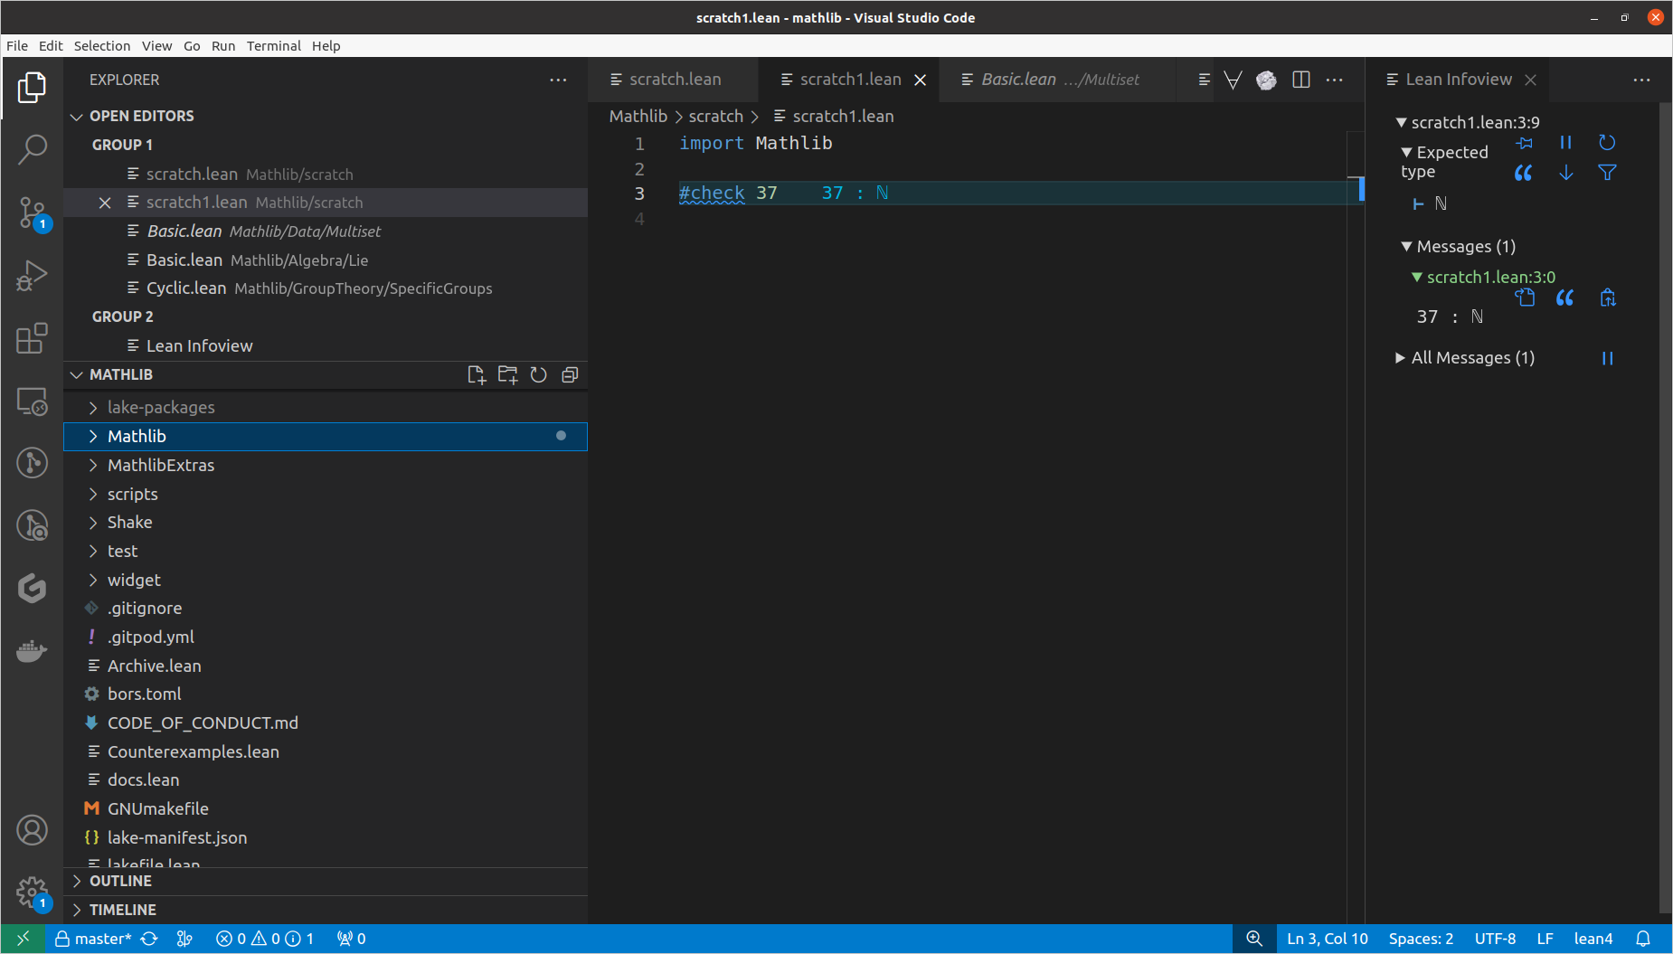Click the Lean forall symbol toolbar icon

[x=1233, y=80]
